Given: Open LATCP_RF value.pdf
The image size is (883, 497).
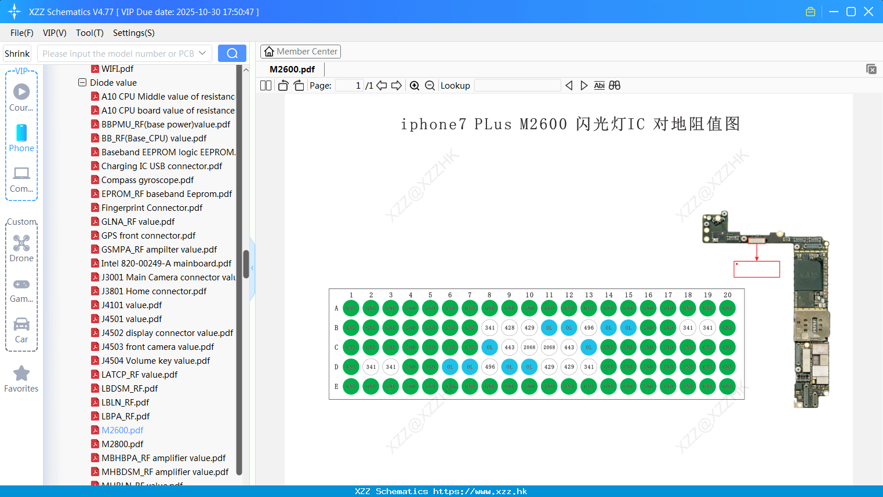Looking at the screenshot, I should pos(139,375).
